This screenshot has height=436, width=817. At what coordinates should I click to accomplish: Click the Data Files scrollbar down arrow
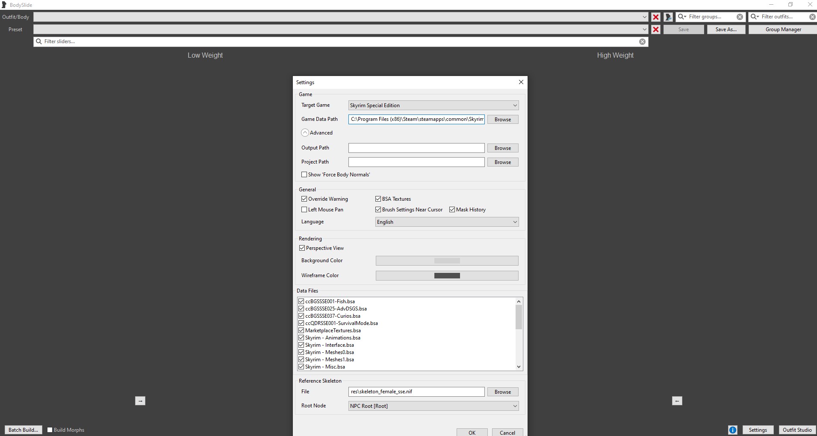[519, 367]
